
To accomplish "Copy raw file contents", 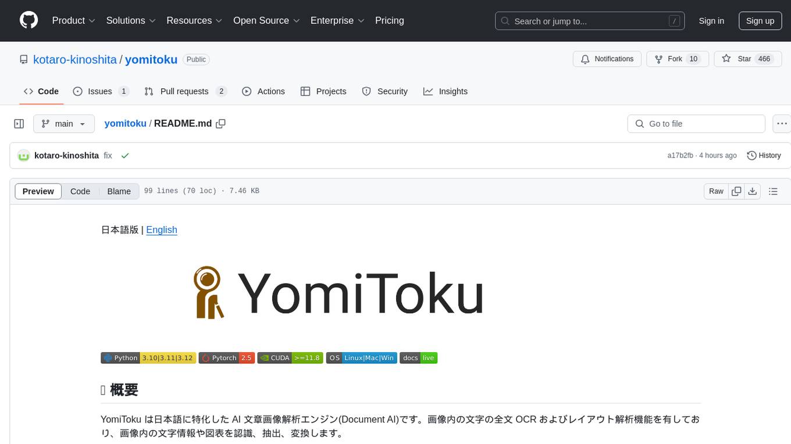I will tap(736, 191).
